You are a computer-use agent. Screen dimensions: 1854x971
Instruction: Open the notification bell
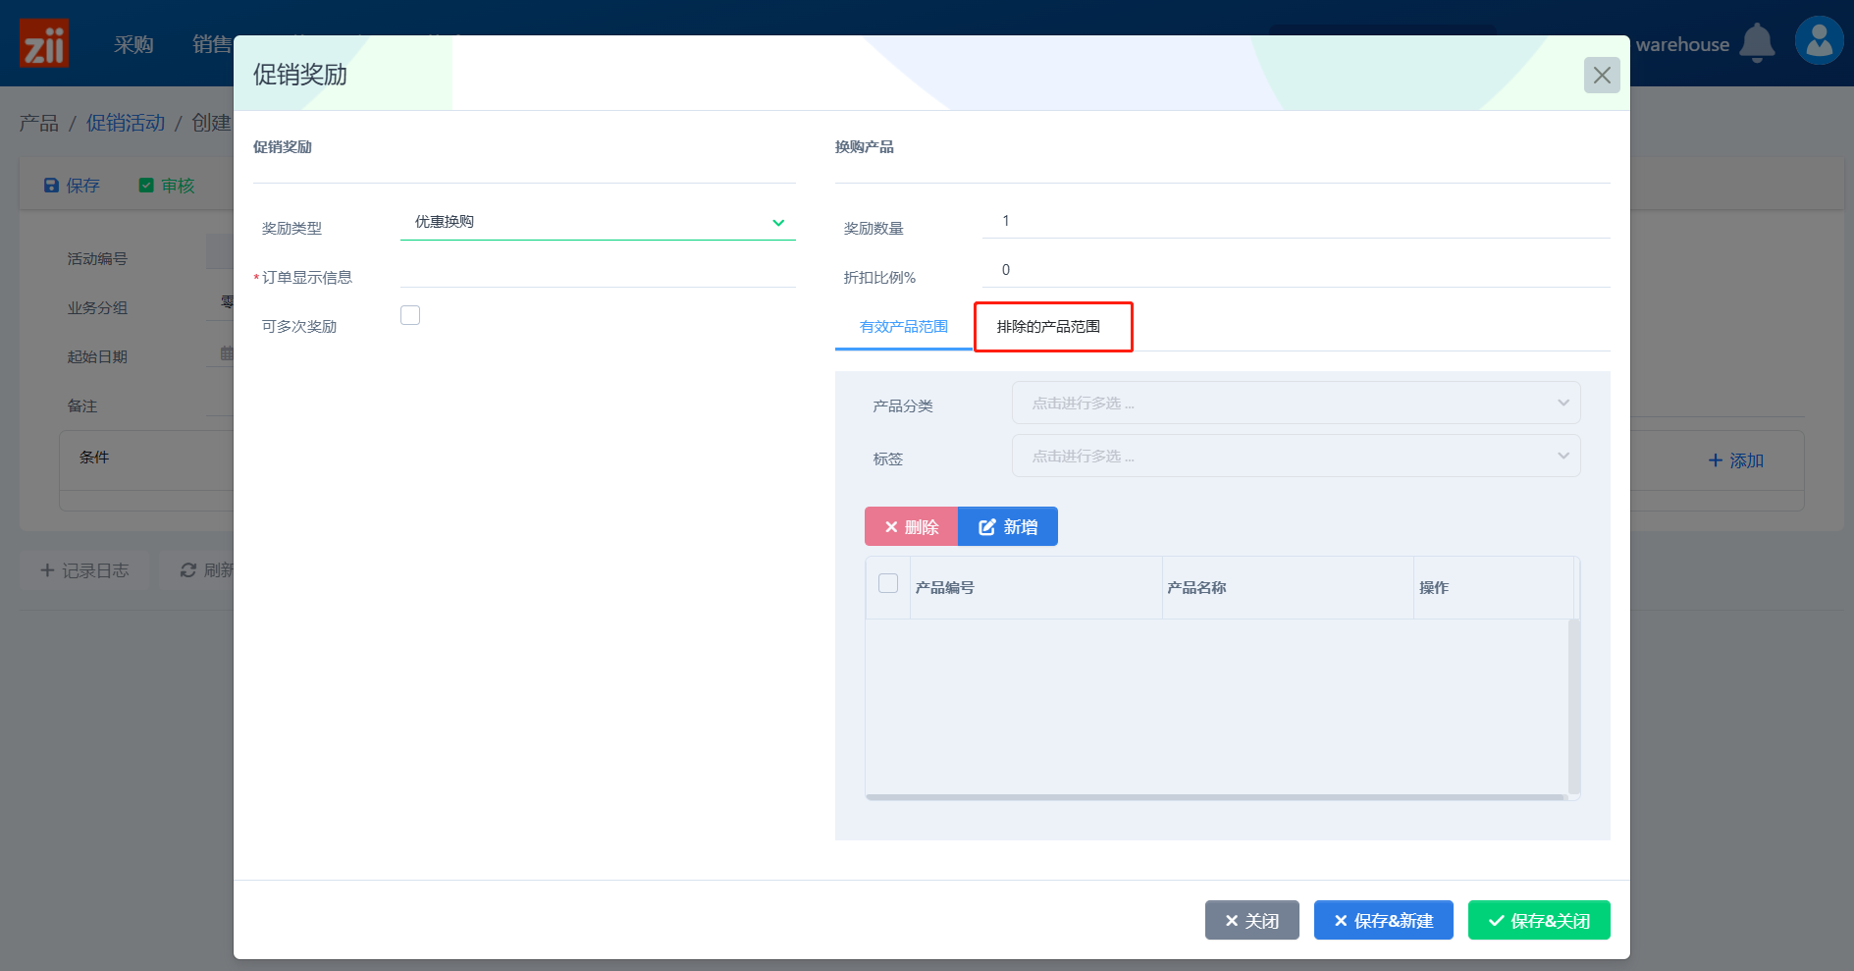[1757, 43]
